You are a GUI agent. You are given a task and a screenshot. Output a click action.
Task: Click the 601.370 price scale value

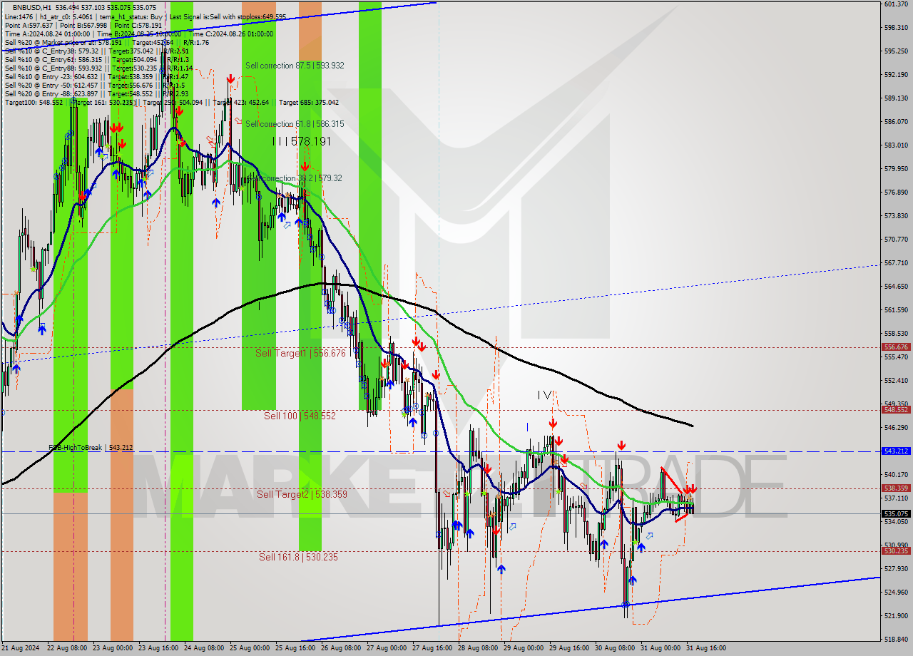(x=895, y=4)
